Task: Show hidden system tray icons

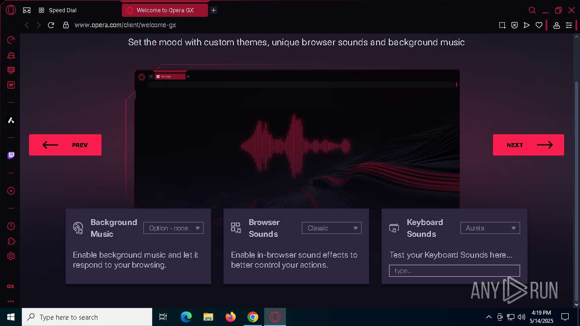Action: tap(488, 317)
